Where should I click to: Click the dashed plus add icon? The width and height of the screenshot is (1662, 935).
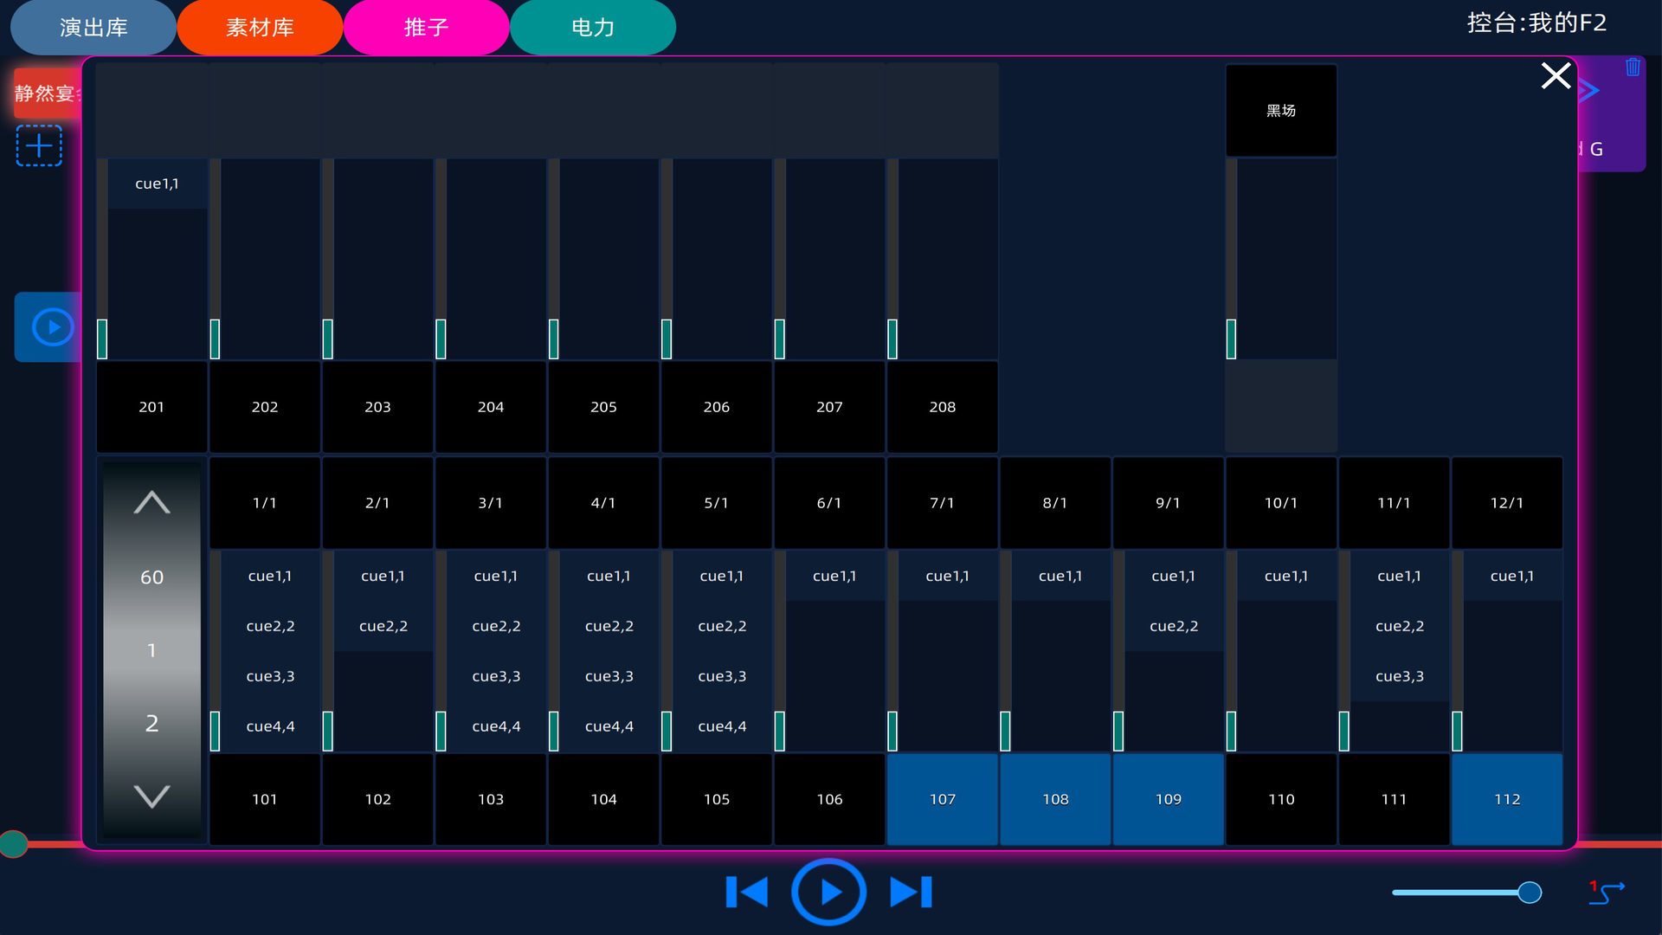pos(39,145)
